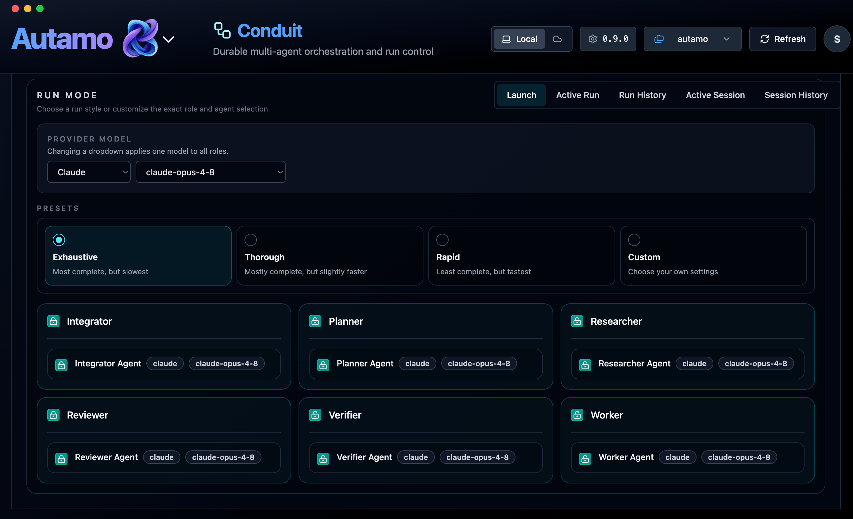
Task: Click the lock icon next to Worker Agent
Action: coord(585,459)
